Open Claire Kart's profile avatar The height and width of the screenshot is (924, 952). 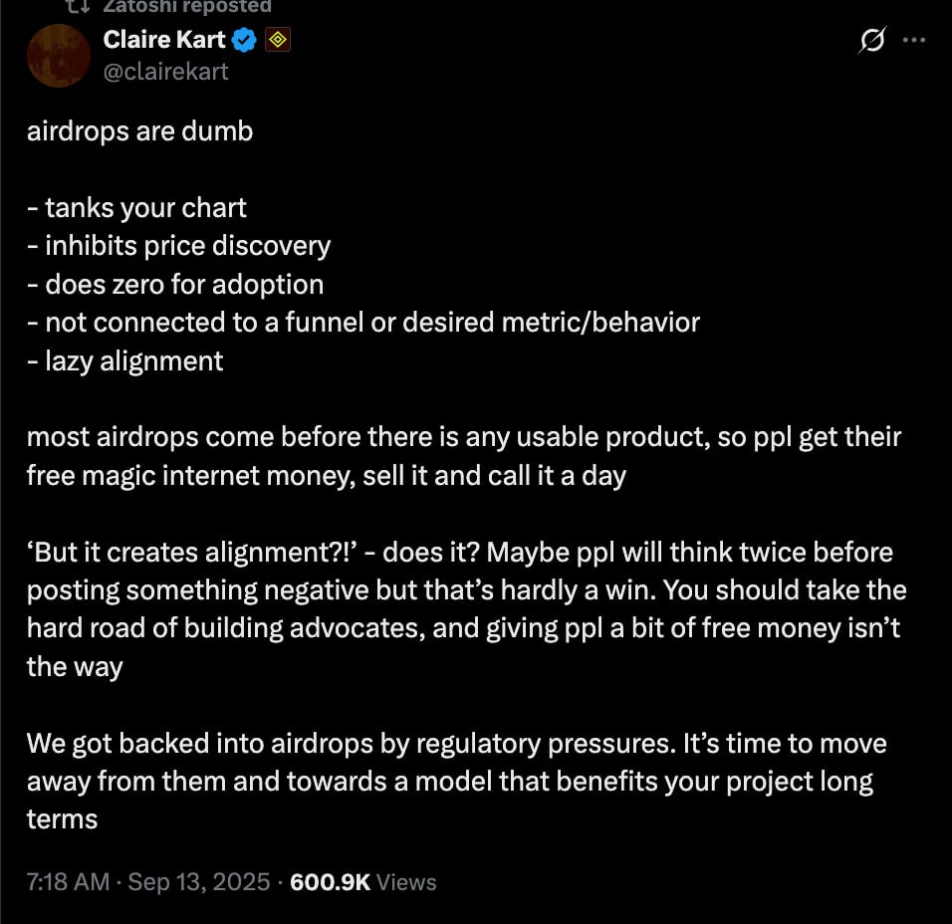tap(59, 55)
